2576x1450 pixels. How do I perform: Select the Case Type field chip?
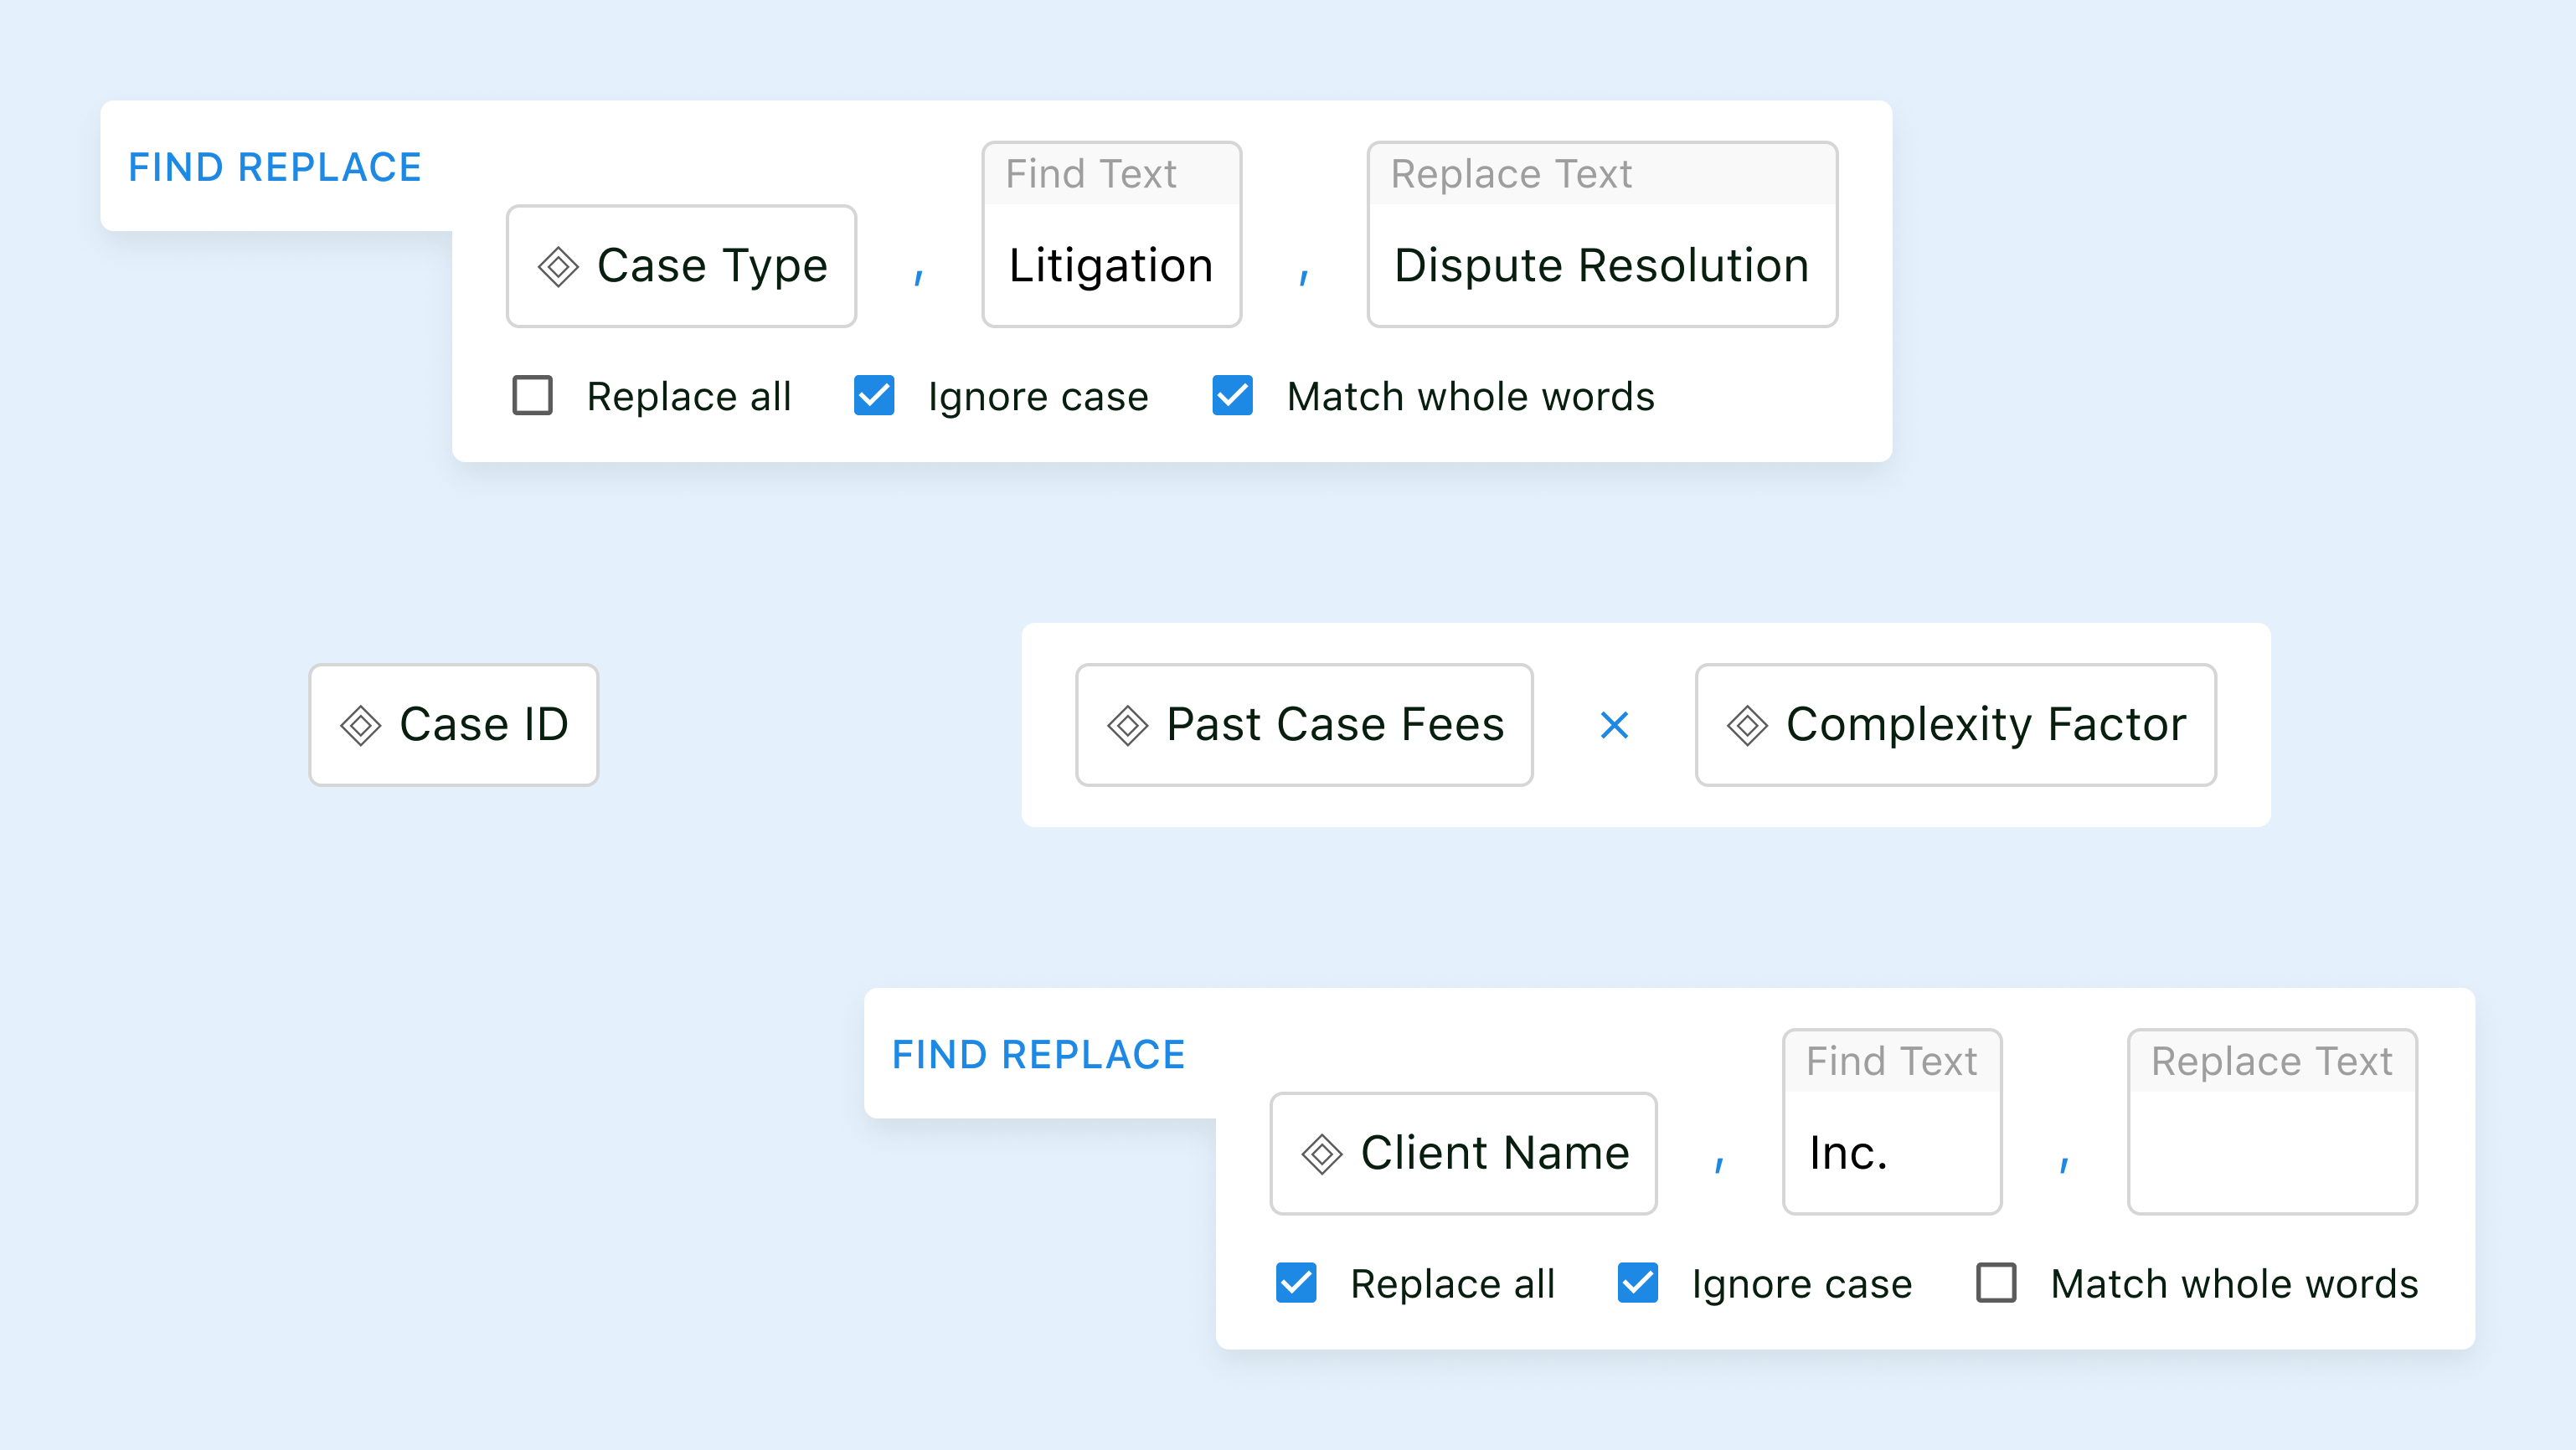point(681,266)
